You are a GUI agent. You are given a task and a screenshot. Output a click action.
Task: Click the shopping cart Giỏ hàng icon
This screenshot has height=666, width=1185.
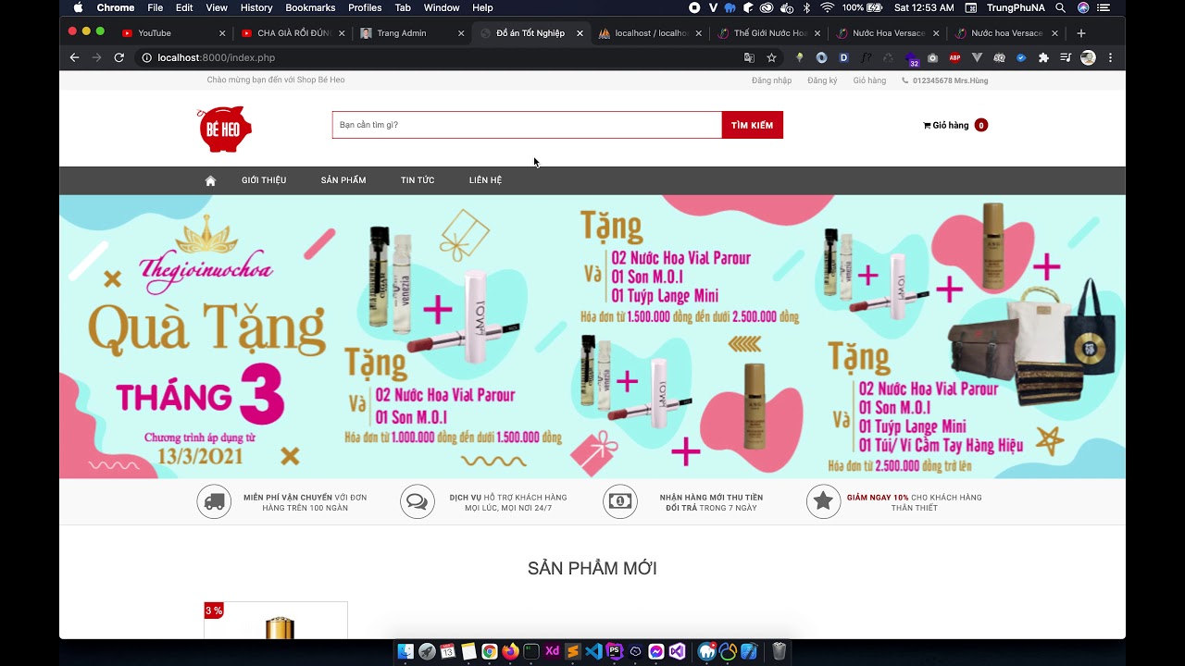[927, 125]
